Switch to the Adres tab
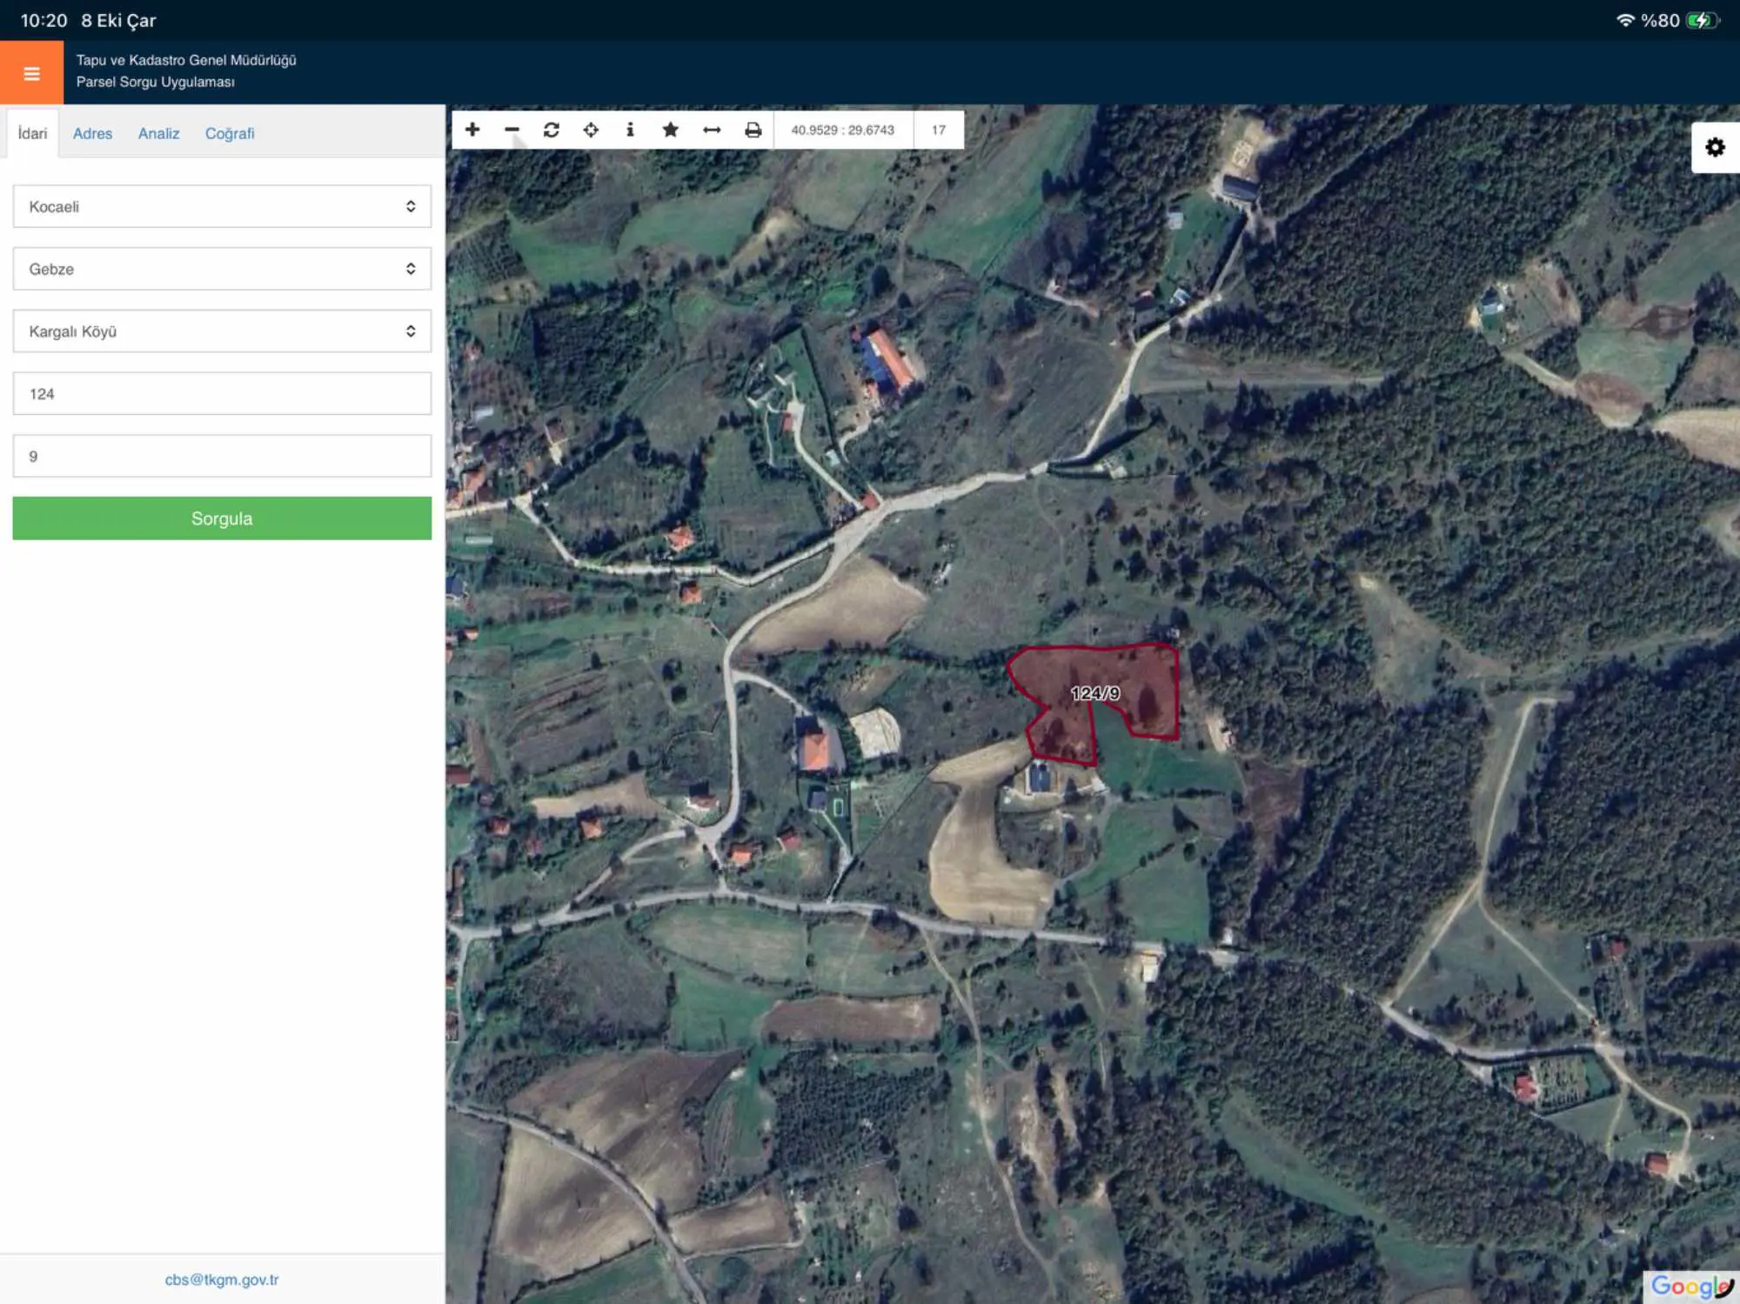The image size is (1740, 1304). tap(92, 133)
